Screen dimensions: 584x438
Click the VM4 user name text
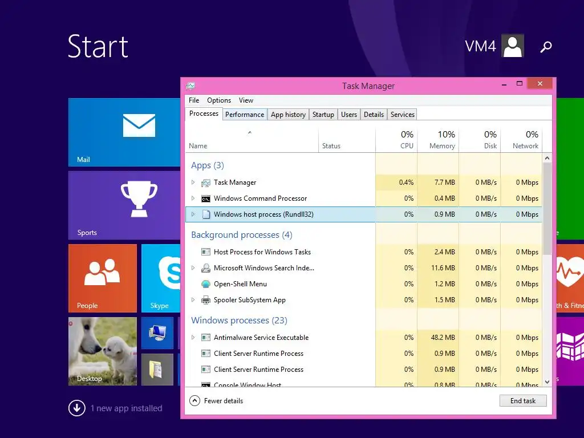[x=480, y=46]
